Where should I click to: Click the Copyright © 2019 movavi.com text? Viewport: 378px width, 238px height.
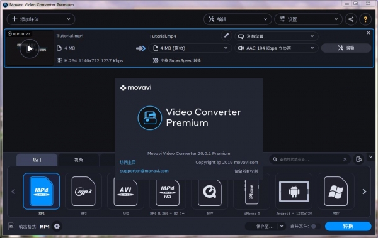coord(227,162)
